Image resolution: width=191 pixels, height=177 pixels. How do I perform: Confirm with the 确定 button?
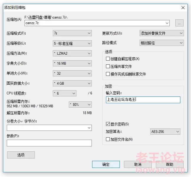[106, 164]
